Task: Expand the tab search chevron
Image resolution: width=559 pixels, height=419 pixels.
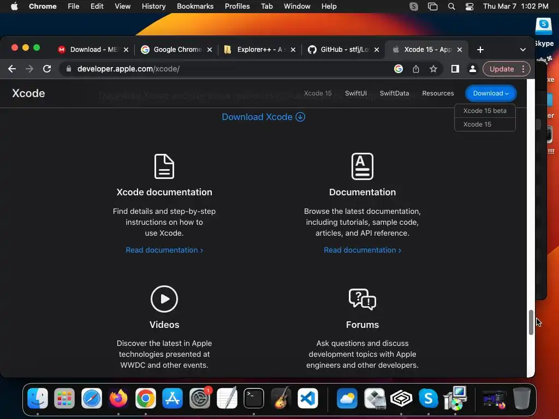Action: (x=522, y=50)
